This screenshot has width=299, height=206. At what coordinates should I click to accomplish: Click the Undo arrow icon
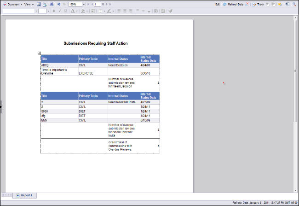tap(59, 4)
